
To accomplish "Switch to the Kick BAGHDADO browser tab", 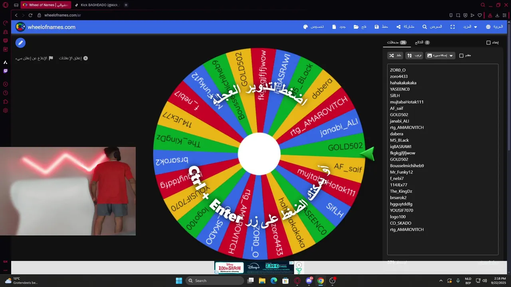I will click(x=97, y=5).
